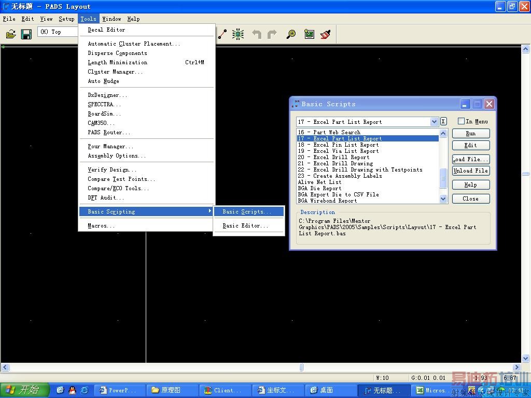
Task: Choose Basic Editor from the submenu
Action: point(245,226)
